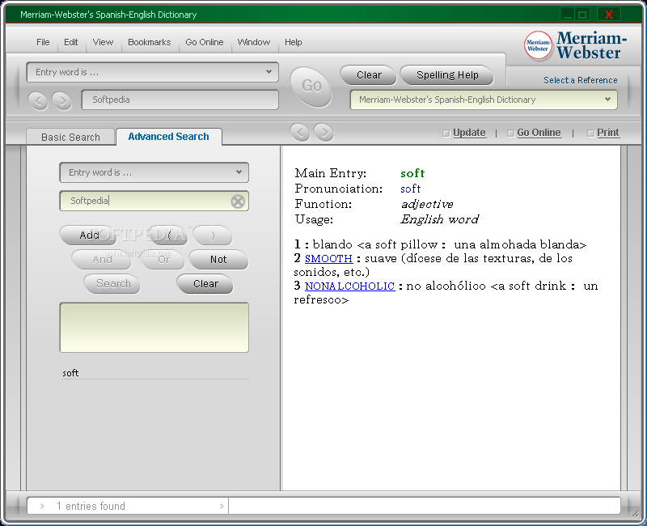Minimize the dictionary window
Viewport: 647px width, 526px height.
pyautogui.click(x=568, y=15)
